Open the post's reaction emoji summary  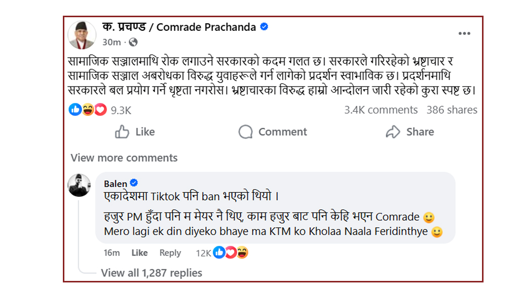click(87, 110)
